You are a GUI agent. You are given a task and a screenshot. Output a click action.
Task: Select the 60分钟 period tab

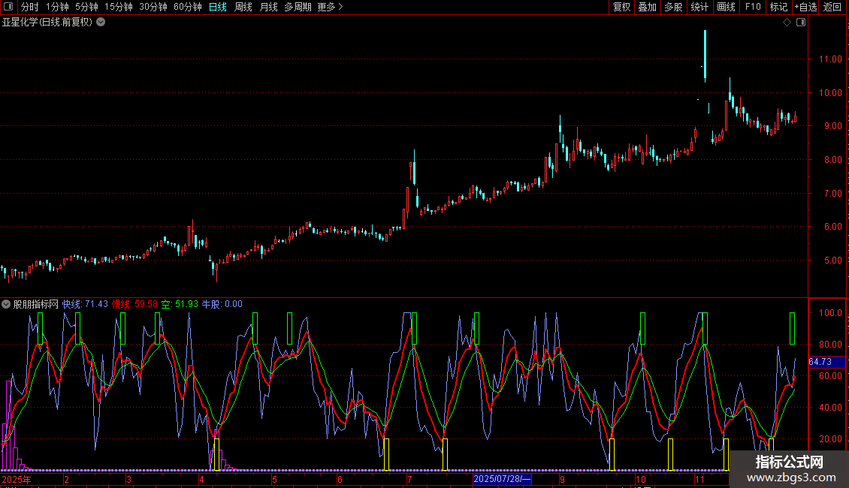click(187, 7)
